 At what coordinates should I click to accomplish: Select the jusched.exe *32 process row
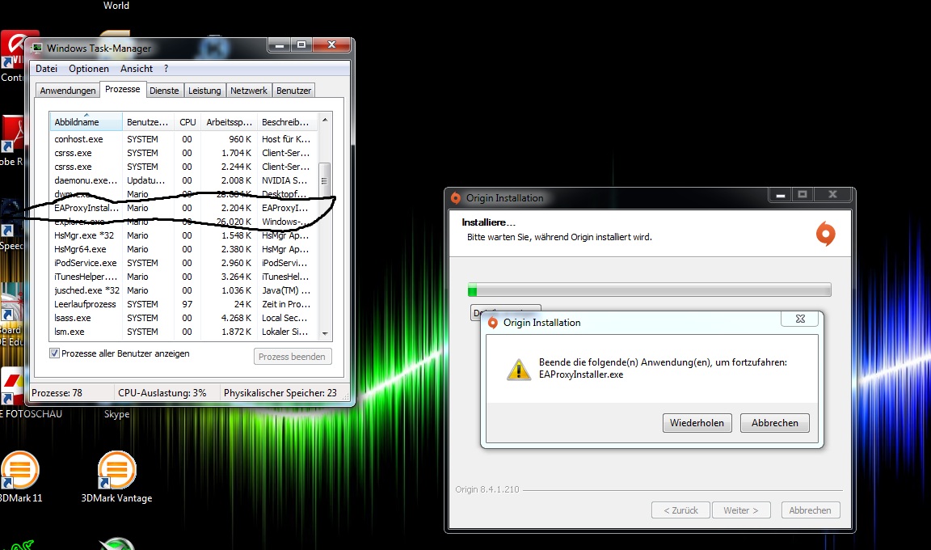pyautogui.click(x=184, y=290)
